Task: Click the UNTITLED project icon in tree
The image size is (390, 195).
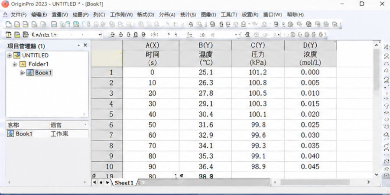Action: tap(17, 55)
